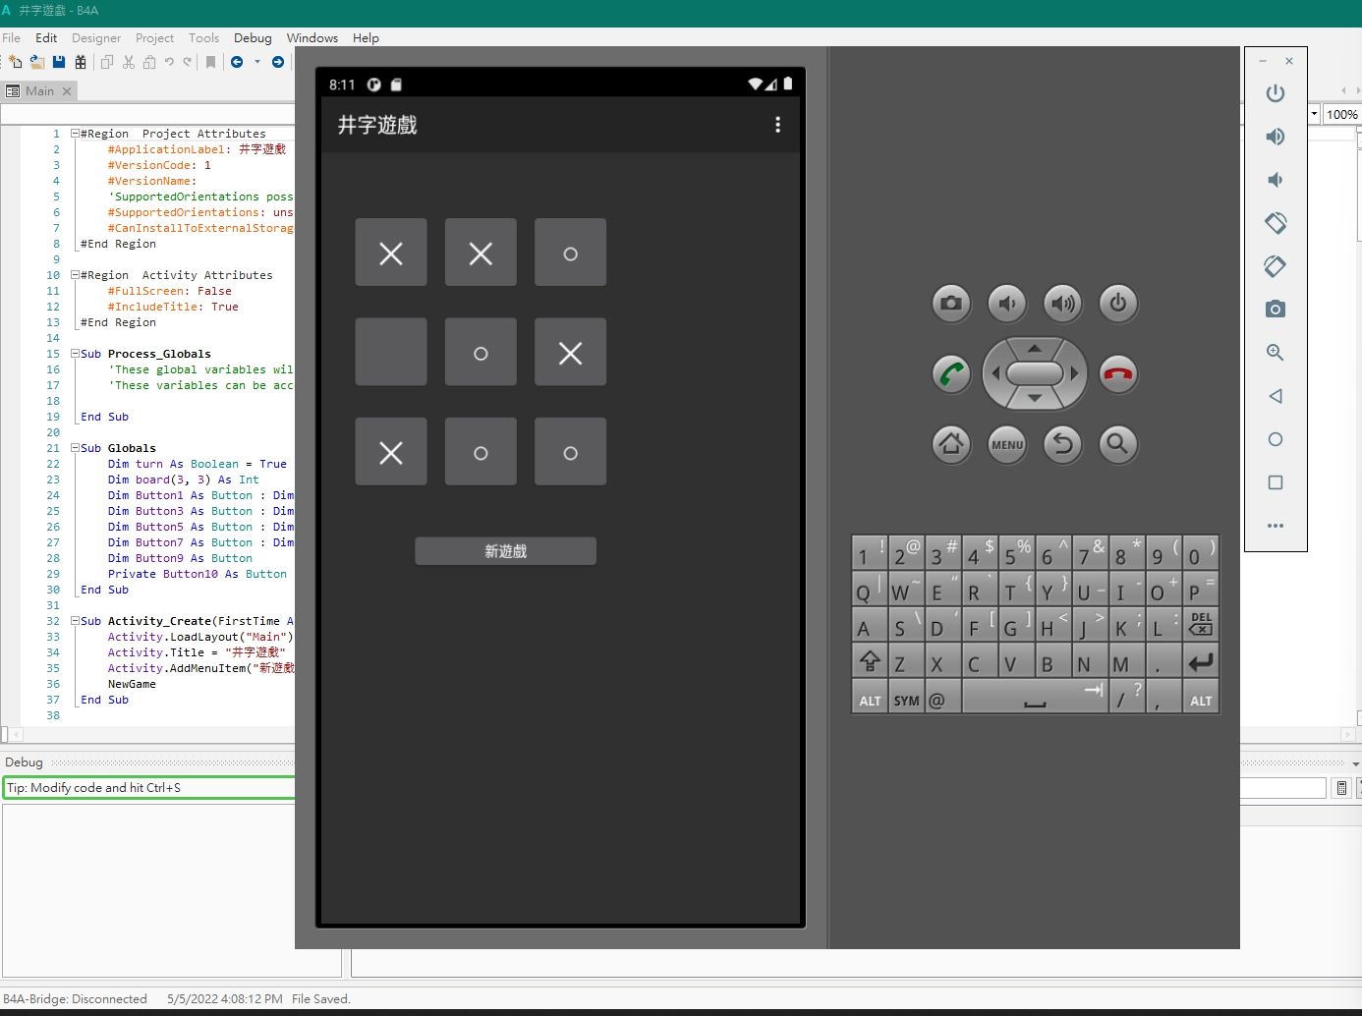Tap the bottom-middle O game cell
The height and width of the screenshot is (1016, 1362).
pyautogui.click(x=481, y=452)
